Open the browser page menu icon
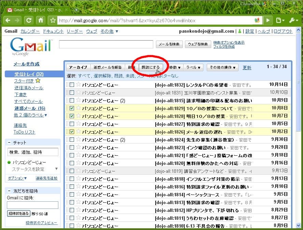Image resolution: width=303 pixels, height=230 pixels. tap(279, 20)
